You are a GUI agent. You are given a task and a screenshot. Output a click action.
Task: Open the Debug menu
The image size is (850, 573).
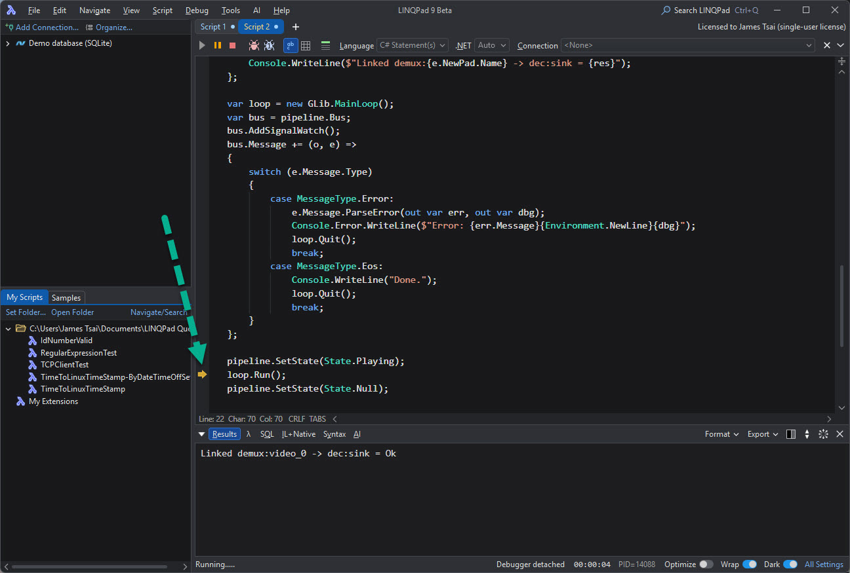pyautogui.click(x=197, y=10)
